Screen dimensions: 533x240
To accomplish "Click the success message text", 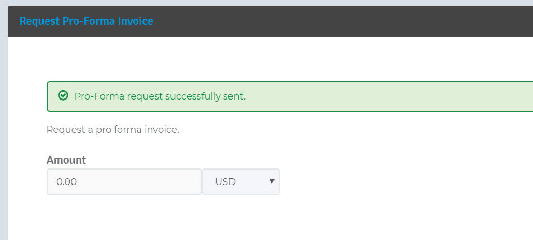I will (160, 96).
